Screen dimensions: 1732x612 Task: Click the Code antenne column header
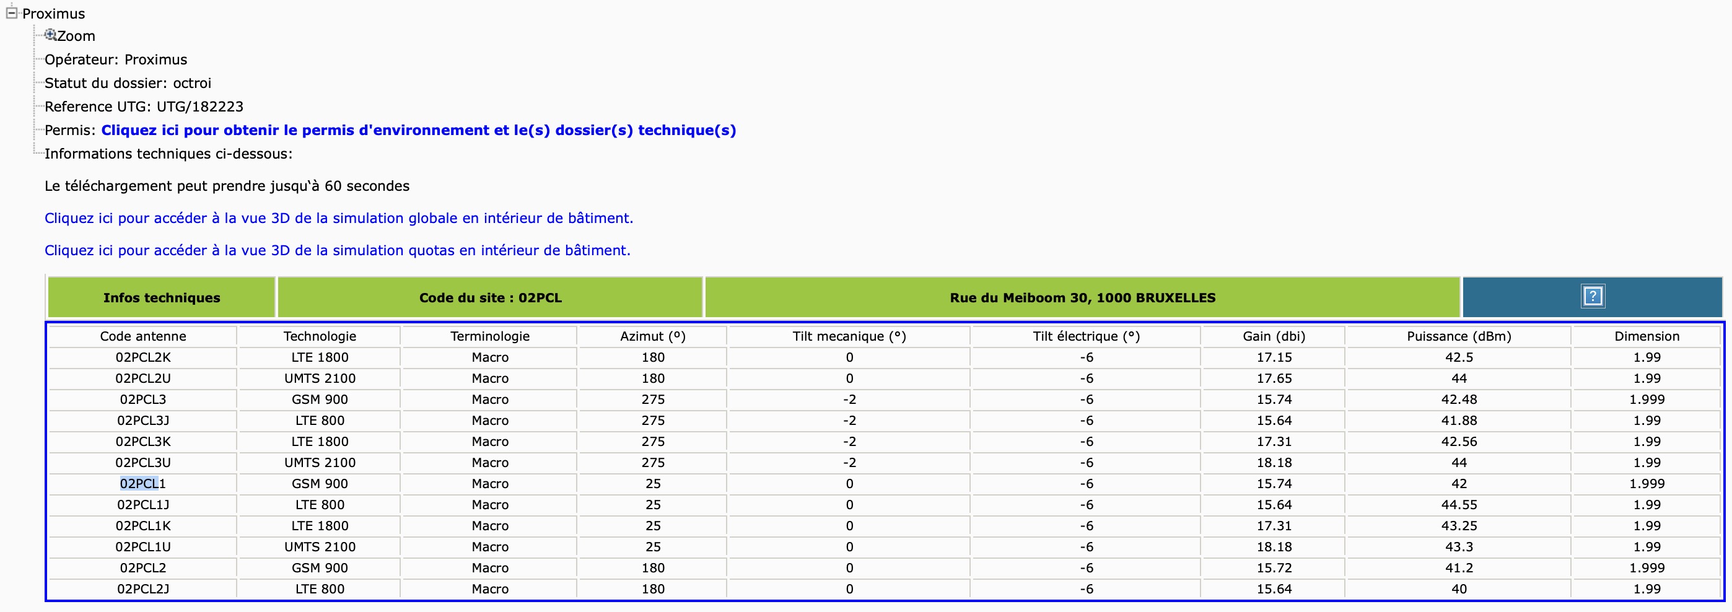[x=143, y=336]
